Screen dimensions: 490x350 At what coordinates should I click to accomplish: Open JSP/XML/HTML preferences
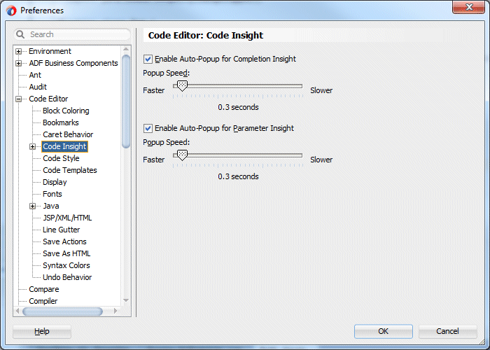[67, 218]
